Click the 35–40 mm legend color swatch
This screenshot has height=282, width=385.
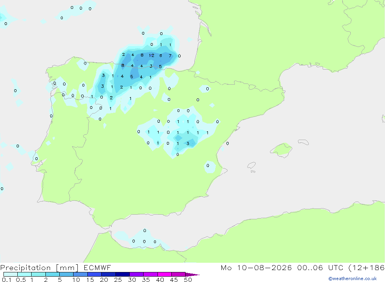[x=150, y=274]
